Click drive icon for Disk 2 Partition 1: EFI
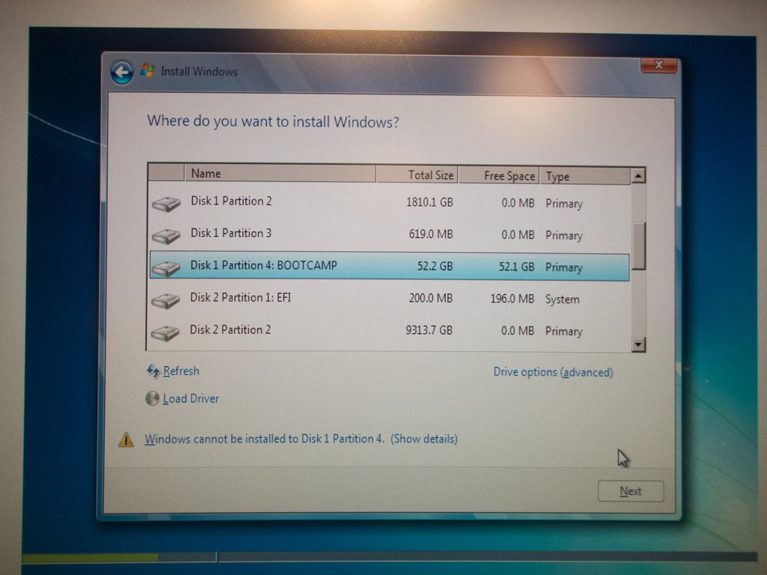This screenshot has width=767, height=575. coord(166,300)
